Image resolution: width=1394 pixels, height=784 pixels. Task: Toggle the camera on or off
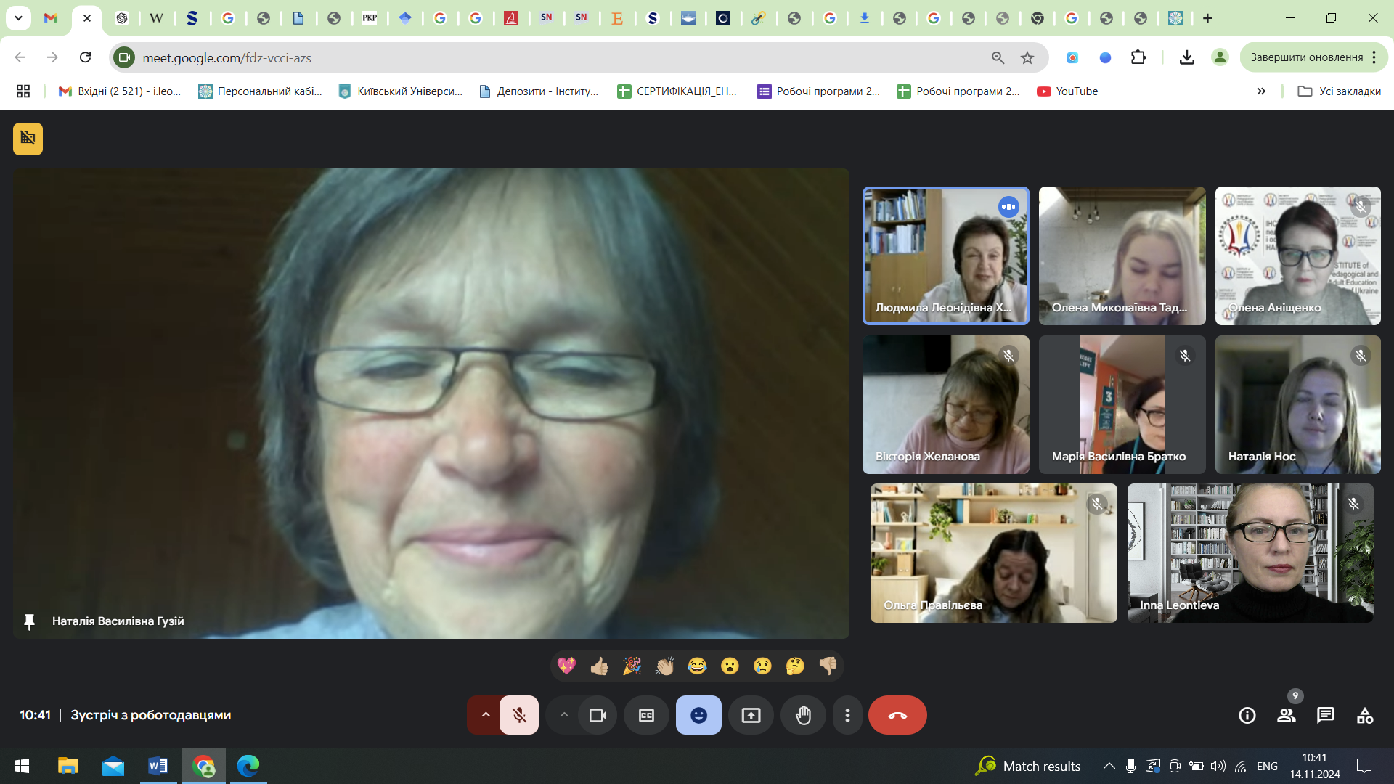pyautogui.click(x=598, y=715)
